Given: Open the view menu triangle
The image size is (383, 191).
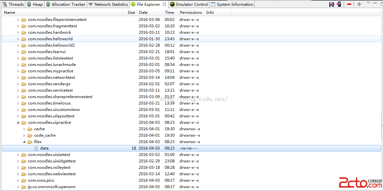Looking at the screenshot, I should coord(369,3).
